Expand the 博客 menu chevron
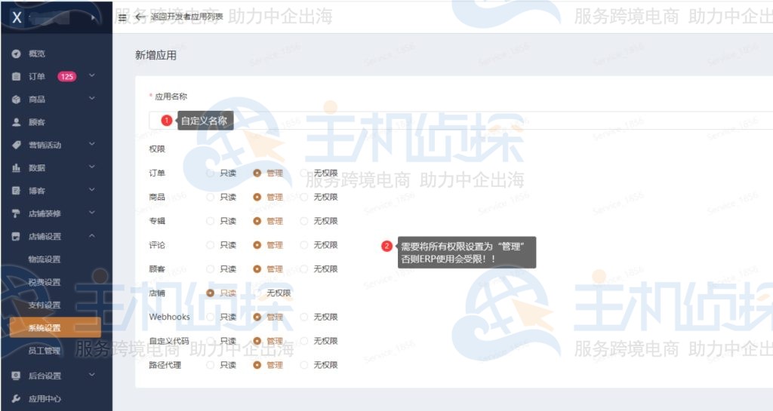 (91, 189)
